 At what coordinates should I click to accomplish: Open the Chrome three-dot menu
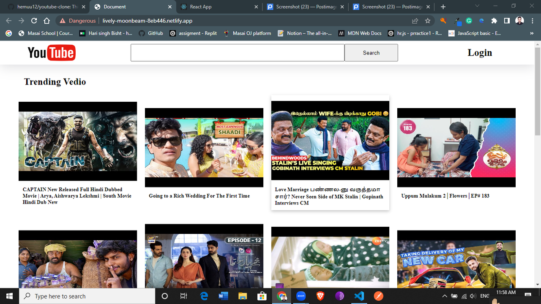tap(533, 21)
